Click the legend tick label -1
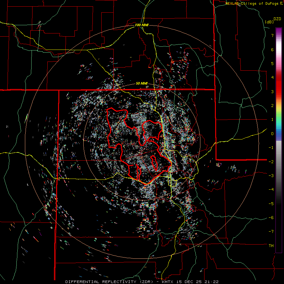This screenshot has height=284, width=284. (271, 148)
